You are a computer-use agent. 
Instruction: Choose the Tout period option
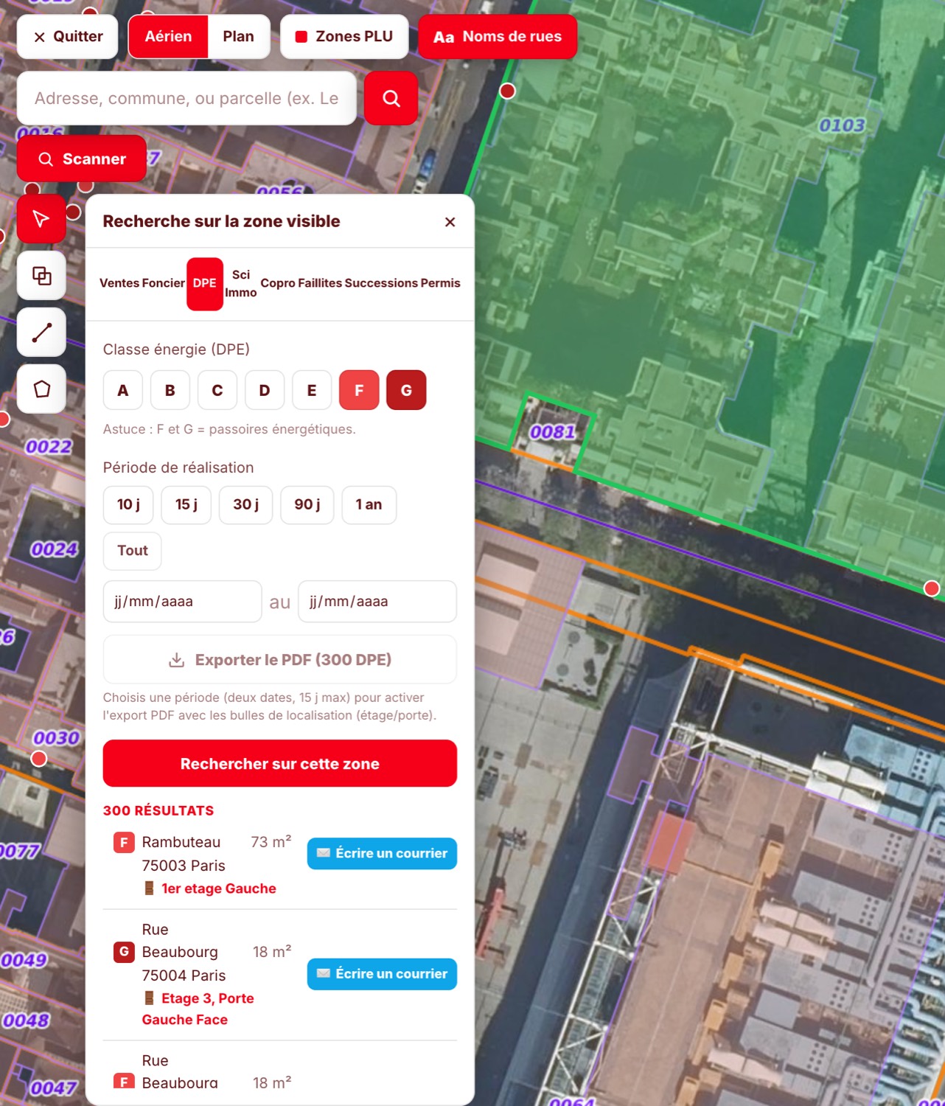(x=133, y=551)
